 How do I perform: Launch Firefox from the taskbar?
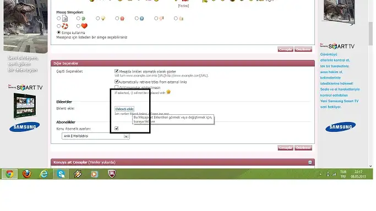(x=26, y=174)
